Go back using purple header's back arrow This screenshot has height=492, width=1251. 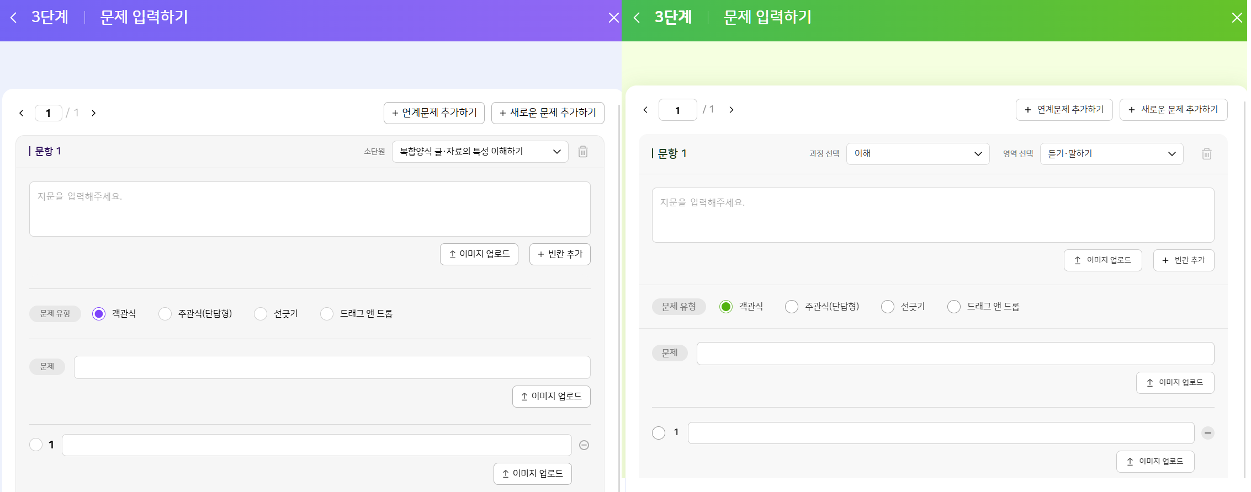pos(14,18)
